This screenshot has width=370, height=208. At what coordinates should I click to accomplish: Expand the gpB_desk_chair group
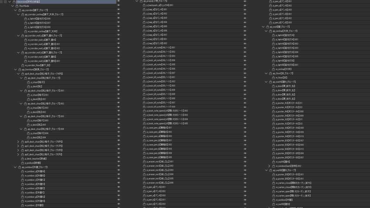pyautogui.click(x=18, y=142)
